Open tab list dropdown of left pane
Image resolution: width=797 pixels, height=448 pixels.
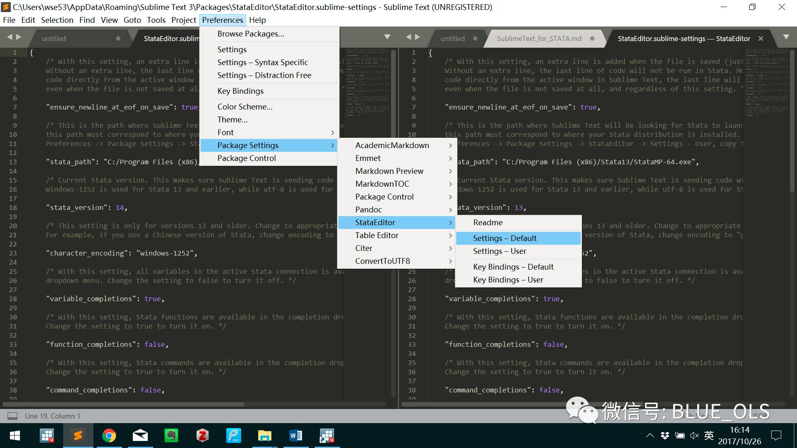pyautogui.click(x=387, y=37)
